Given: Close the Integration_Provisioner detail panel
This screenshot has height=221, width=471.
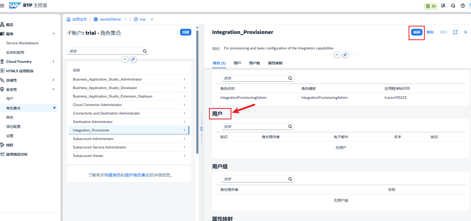Looking at the screenshot, I should click(465, 32).
